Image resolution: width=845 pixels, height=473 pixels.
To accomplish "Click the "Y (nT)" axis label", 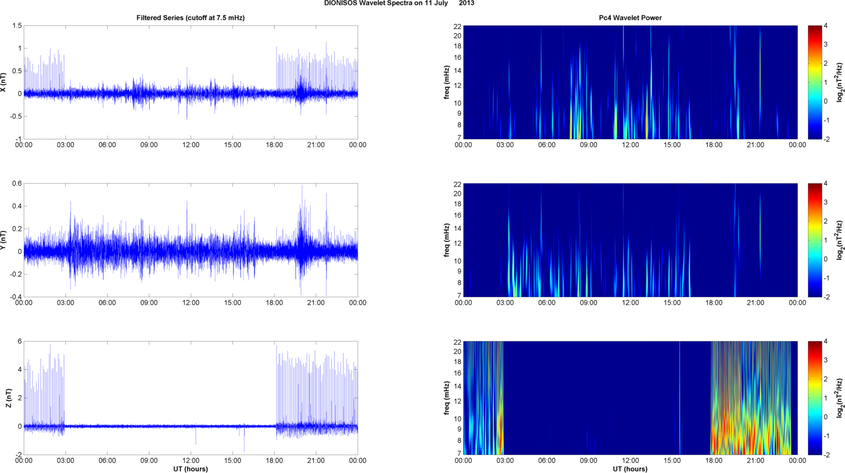I will click(x=4, y=240).
